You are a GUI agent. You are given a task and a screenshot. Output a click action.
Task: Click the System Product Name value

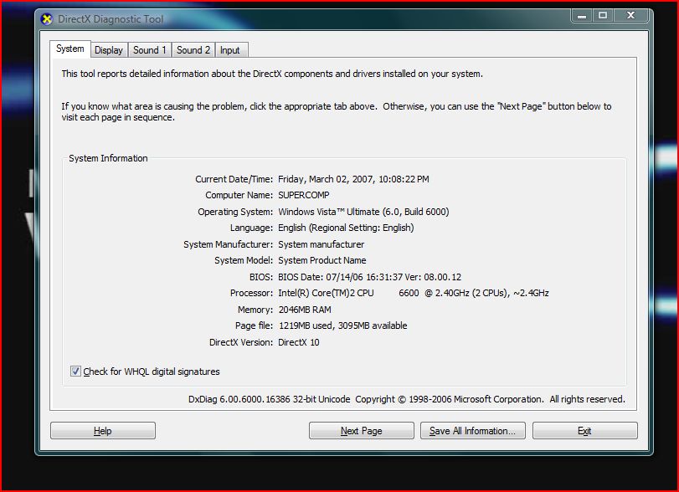321,260
